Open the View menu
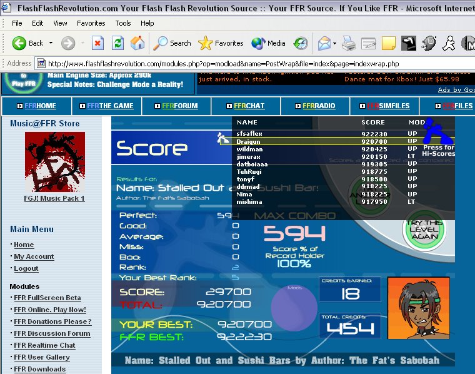 tap(60, 23)
